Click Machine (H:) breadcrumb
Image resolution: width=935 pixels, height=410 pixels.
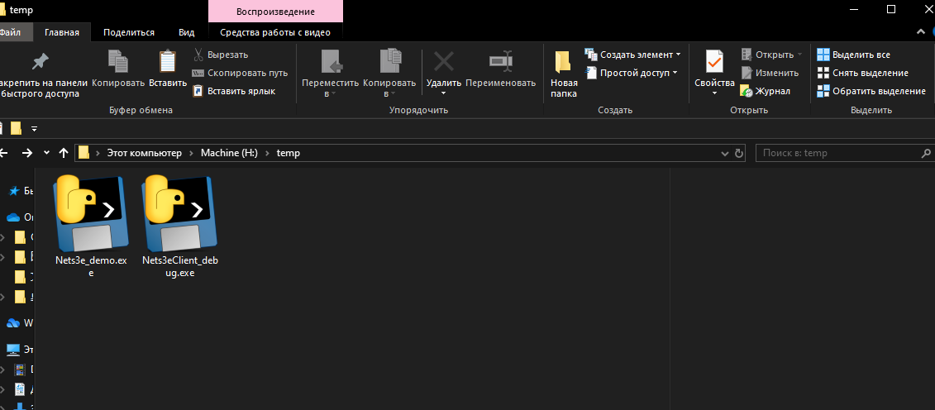229,153
